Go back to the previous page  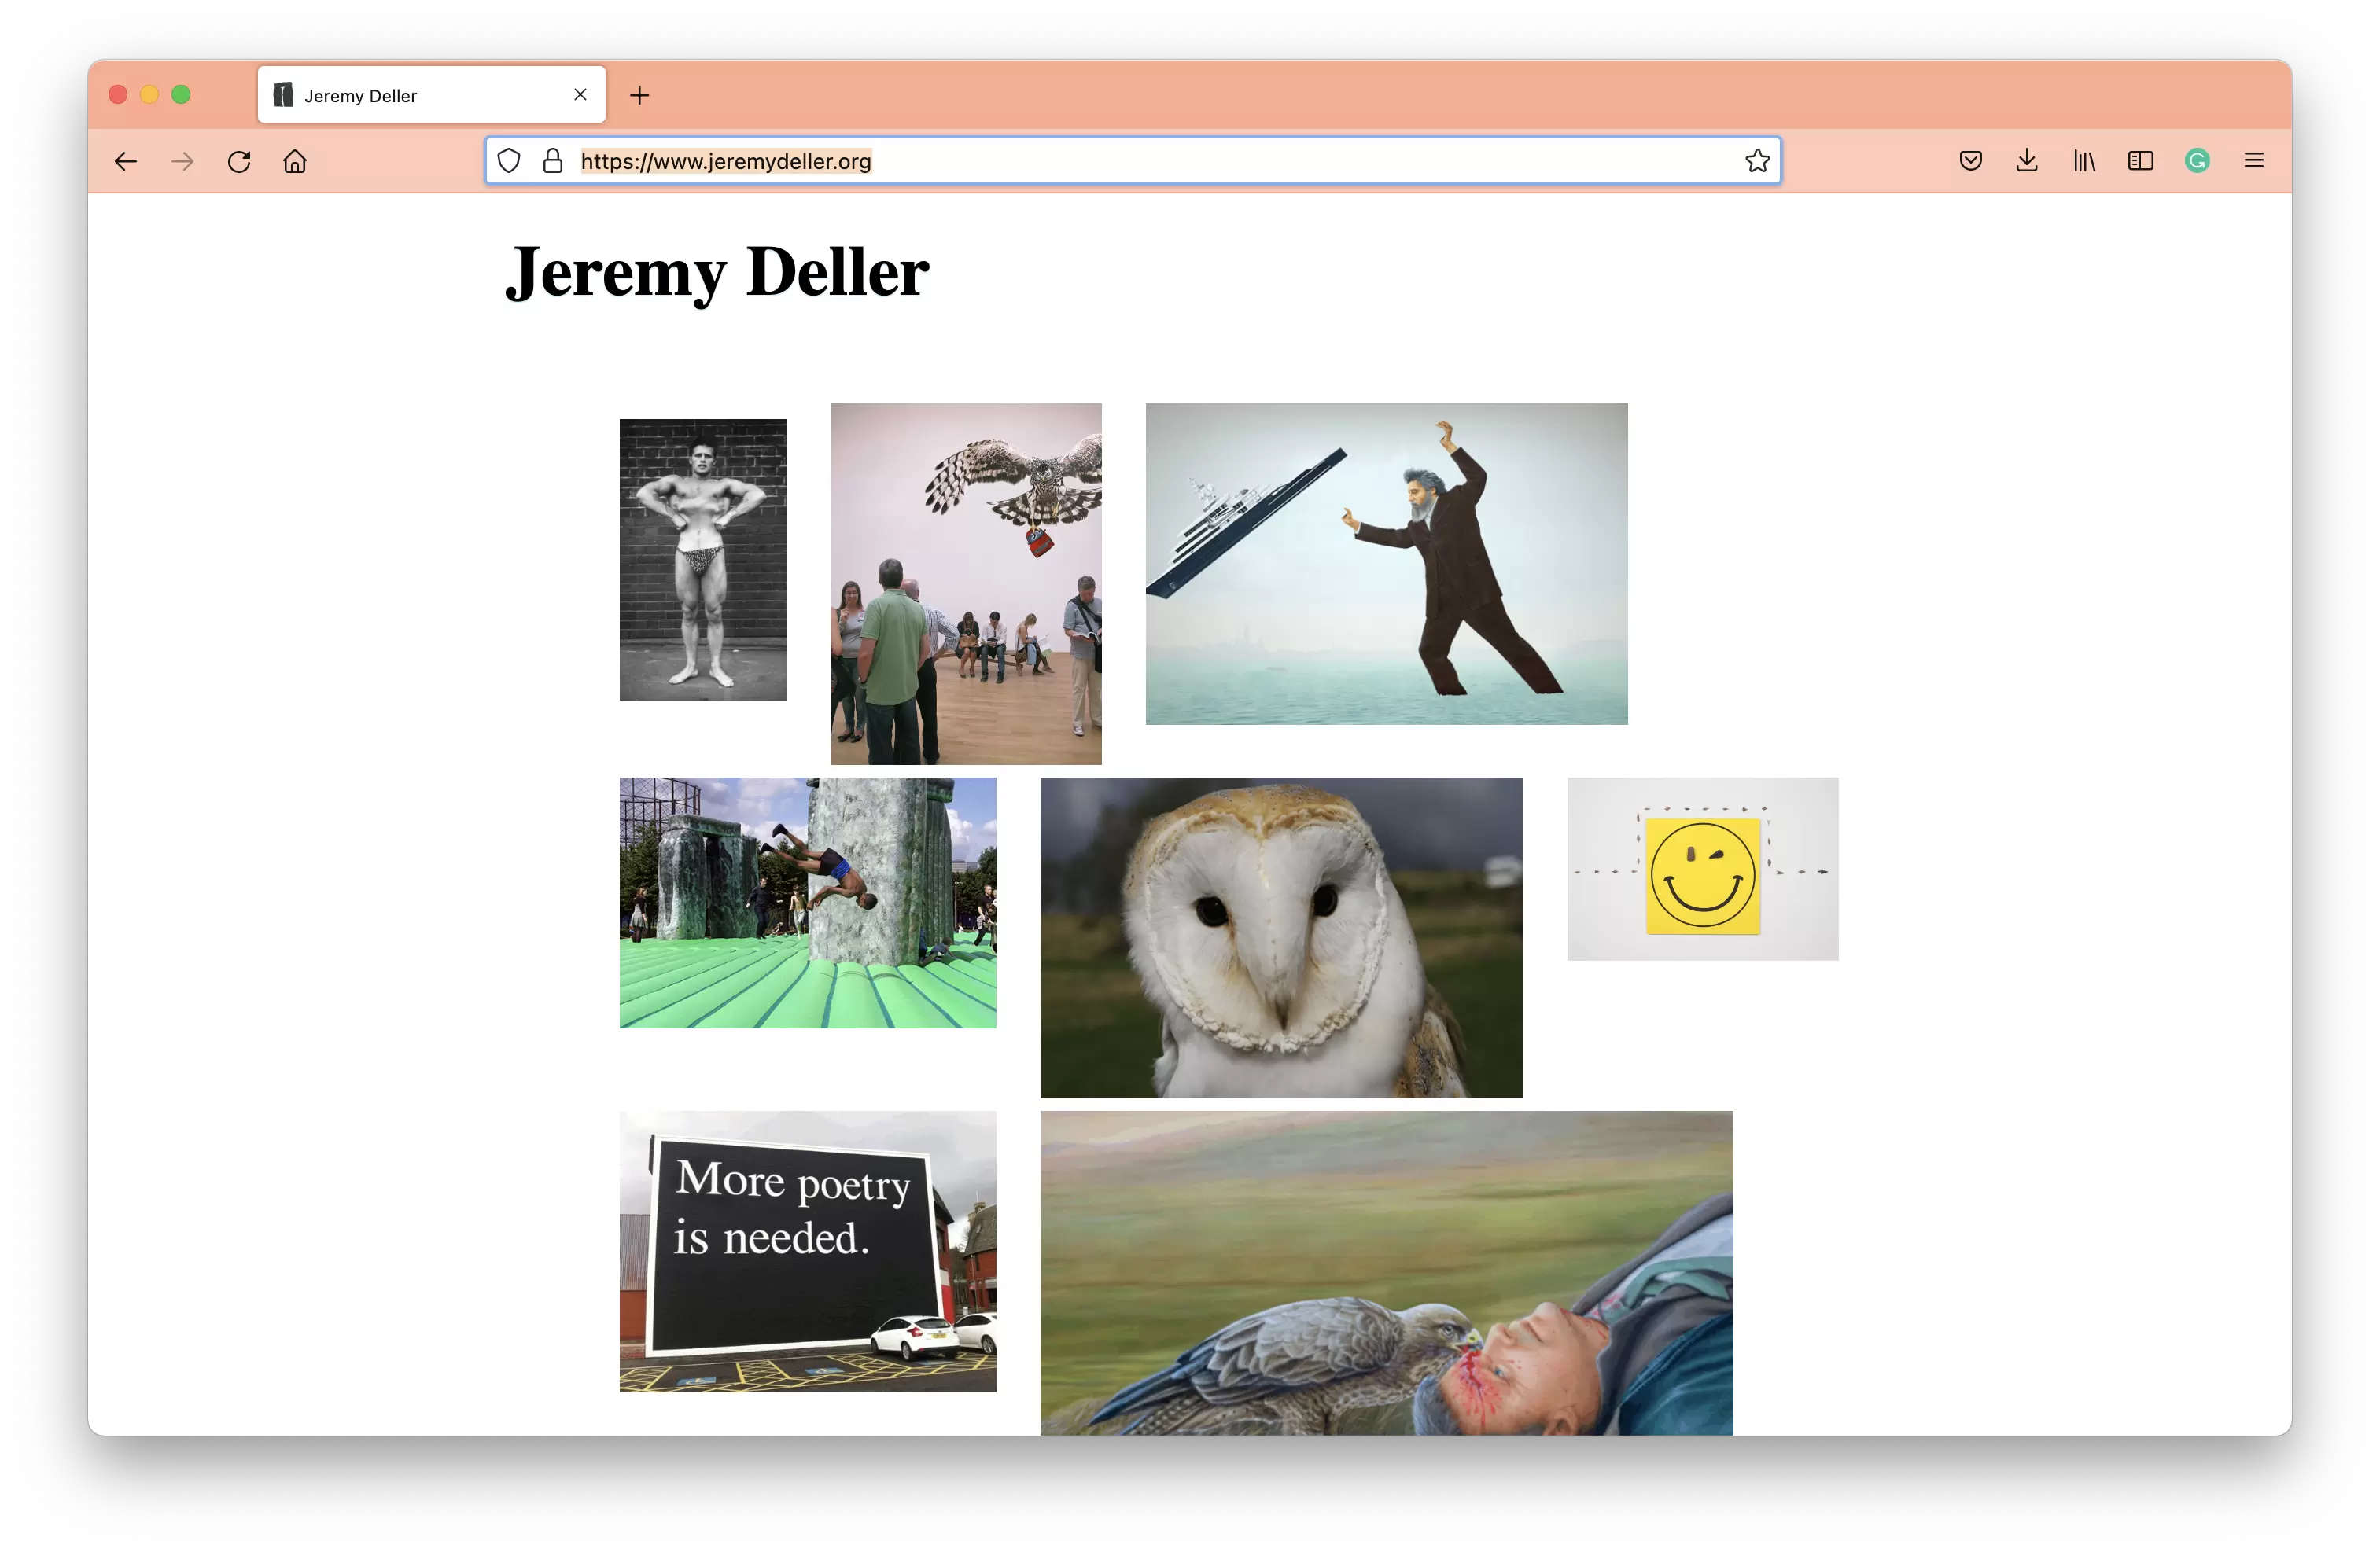[x=125, y=161]
